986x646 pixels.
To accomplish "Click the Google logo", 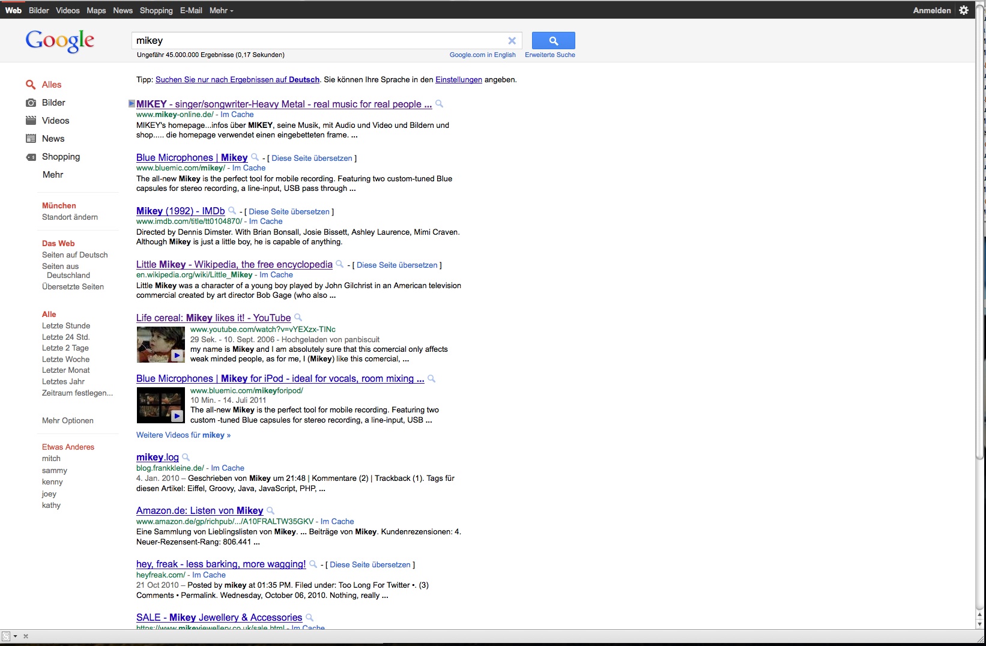I will click(x=59, y=41).
